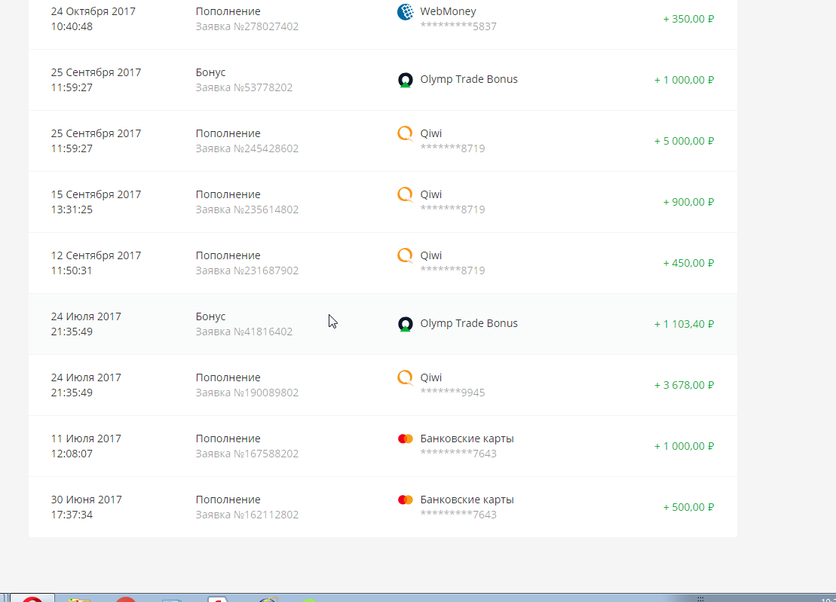Click Olymp Trade Bonus label for +1 103,40 ₽
Viewport: 836px width, 602px height.
469,323
